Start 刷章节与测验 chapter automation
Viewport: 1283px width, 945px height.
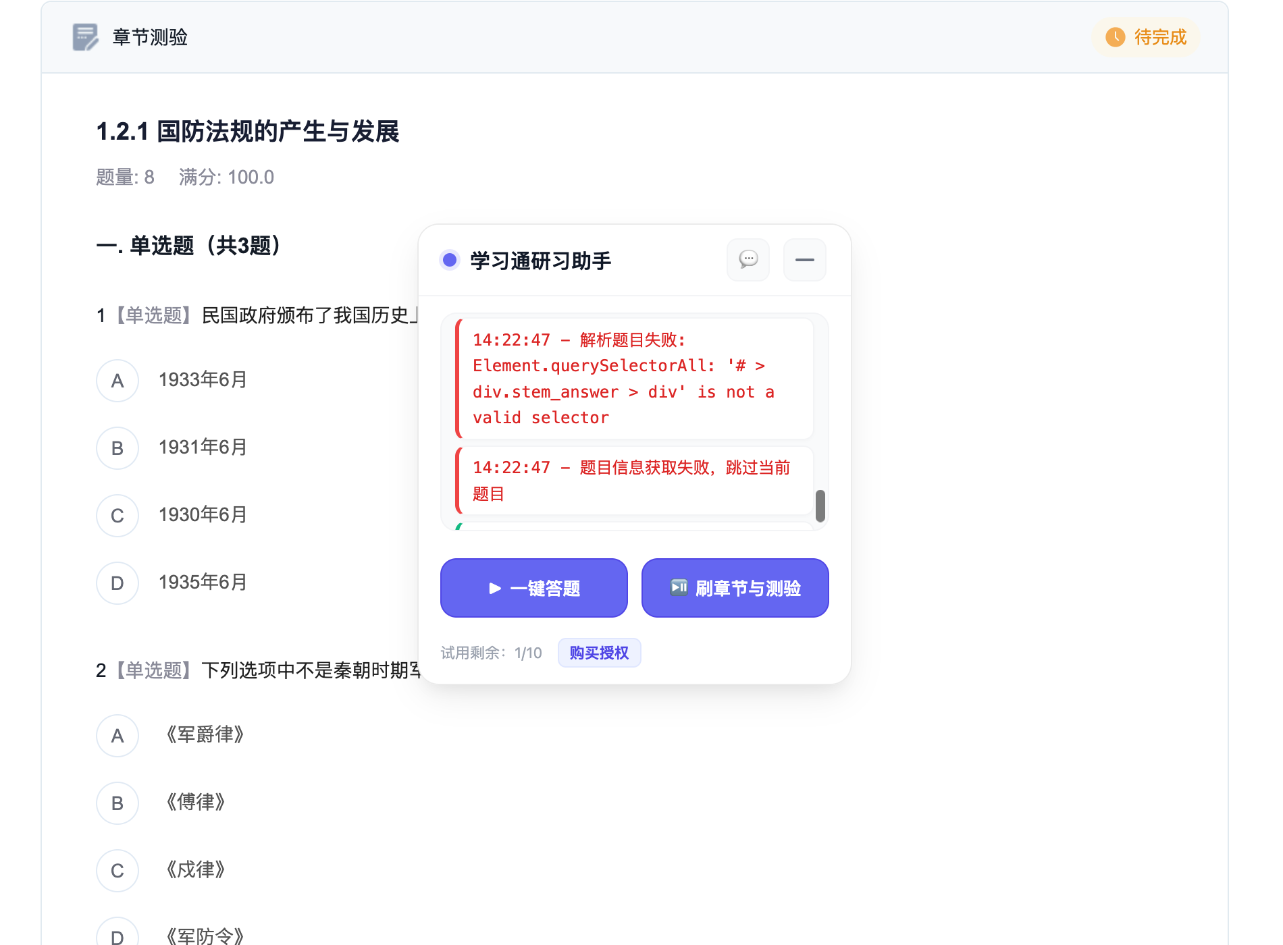[735, 588]
